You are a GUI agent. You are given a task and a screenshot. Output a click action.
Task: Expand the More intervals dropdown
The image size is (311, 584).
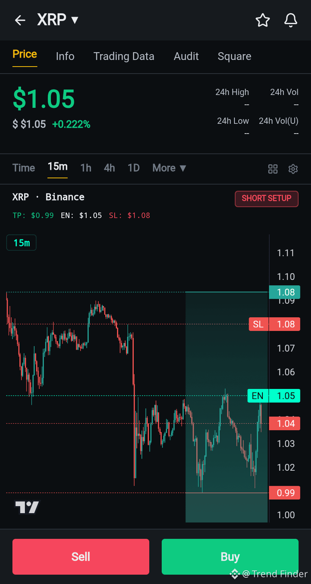coord(169,168)
